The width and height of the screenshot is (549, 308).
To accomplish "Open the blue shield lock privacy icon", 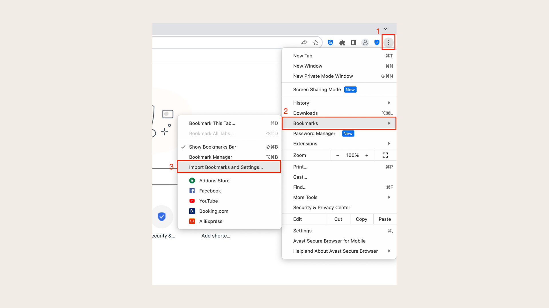I will (x=330, y=42).
